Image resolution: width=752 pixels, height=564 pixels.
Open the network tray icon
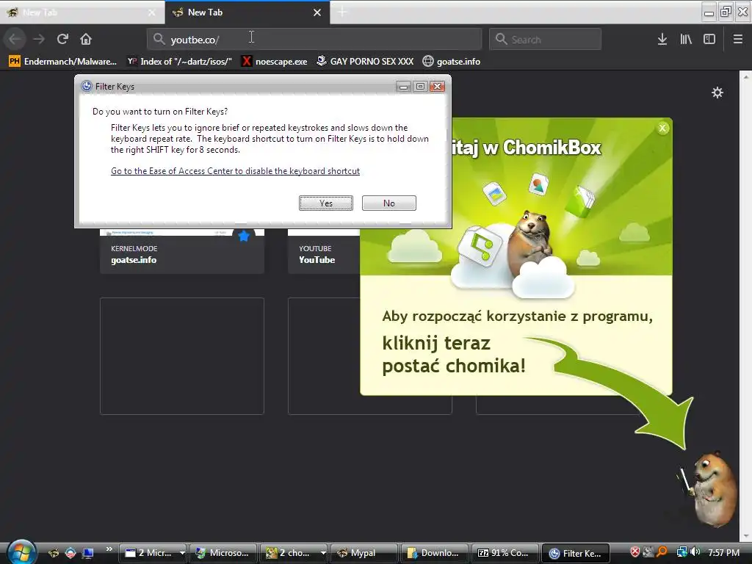tap(681, 552)
